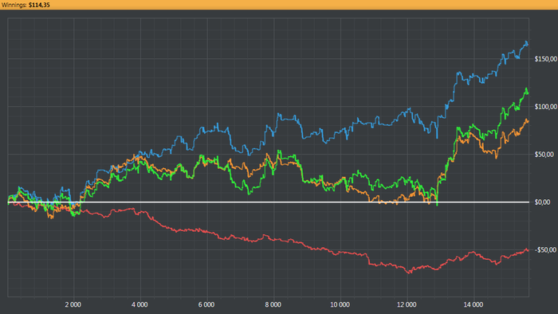This screenshot has height=314, width=558.
Task: Click the -$50,00 y-axis label
Action: pyautogui.click(x=545, y=250)
